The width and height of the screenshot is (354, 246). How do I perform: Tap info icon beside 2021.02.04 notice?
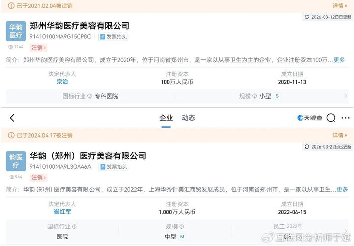tap(11, 6)
